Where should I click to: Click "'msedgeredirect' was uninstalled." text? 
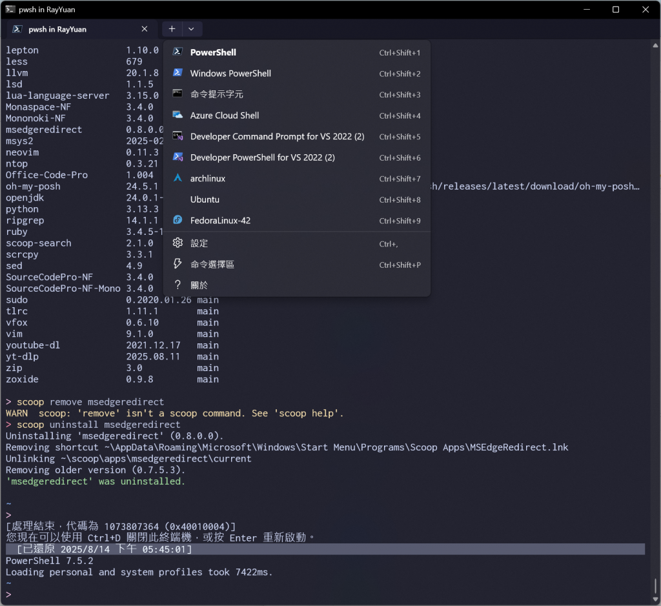pyautogui.click(x=96, y=481)
